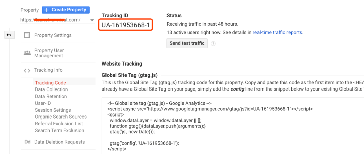Click the Send test traffic button
Viewport: 364px width, 154px height.
point(187,43)
